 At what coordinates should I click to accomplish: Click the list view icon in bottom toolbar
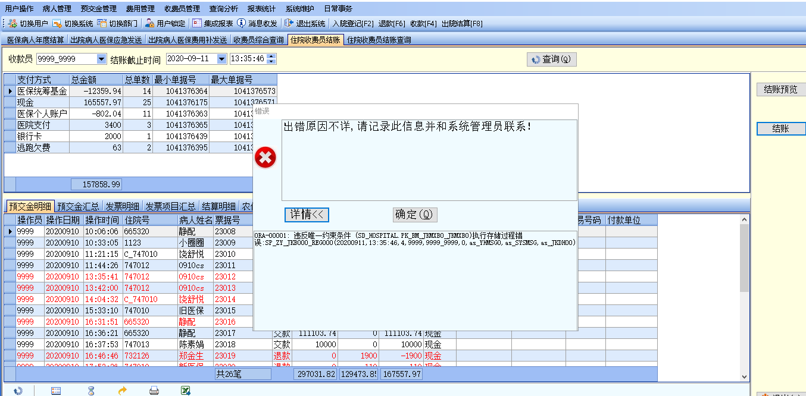click(x=57, y=391)
